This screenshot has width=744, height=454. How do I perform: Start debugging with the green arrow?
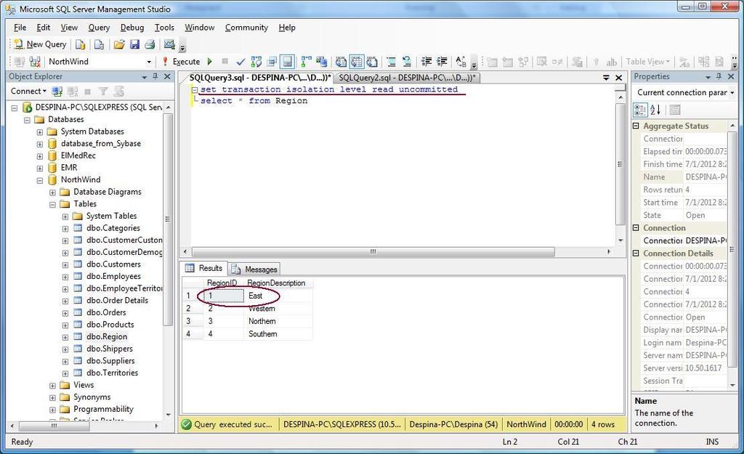[210, 62]
